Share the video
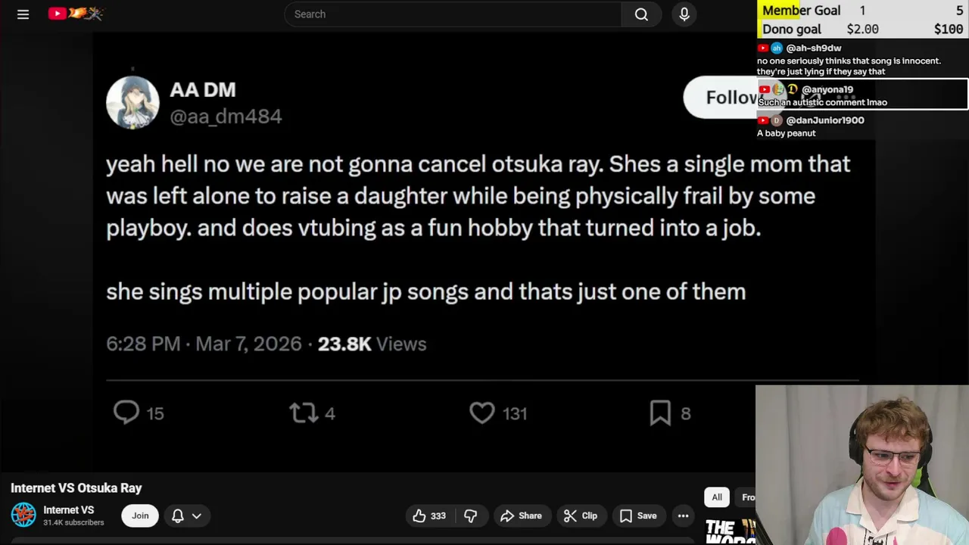The image size is (969, 545). (521, 515)
